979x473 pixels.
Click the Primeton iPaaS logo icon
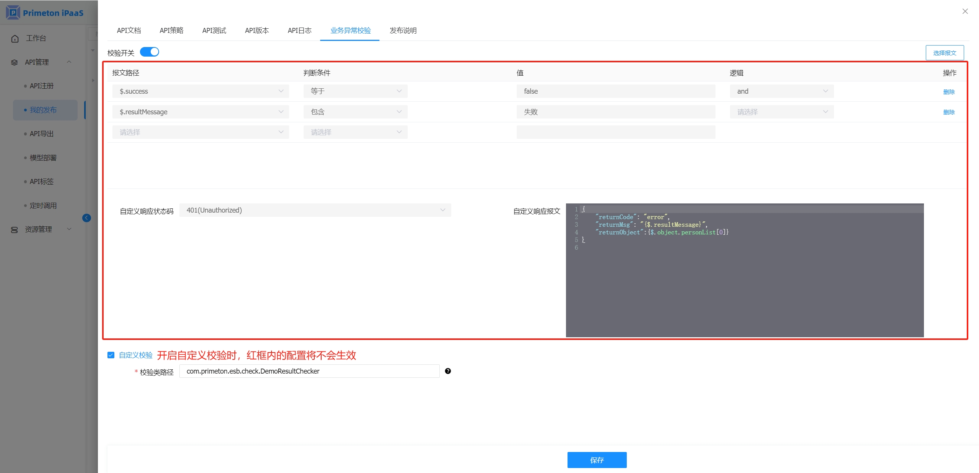(x=13, y=13)
